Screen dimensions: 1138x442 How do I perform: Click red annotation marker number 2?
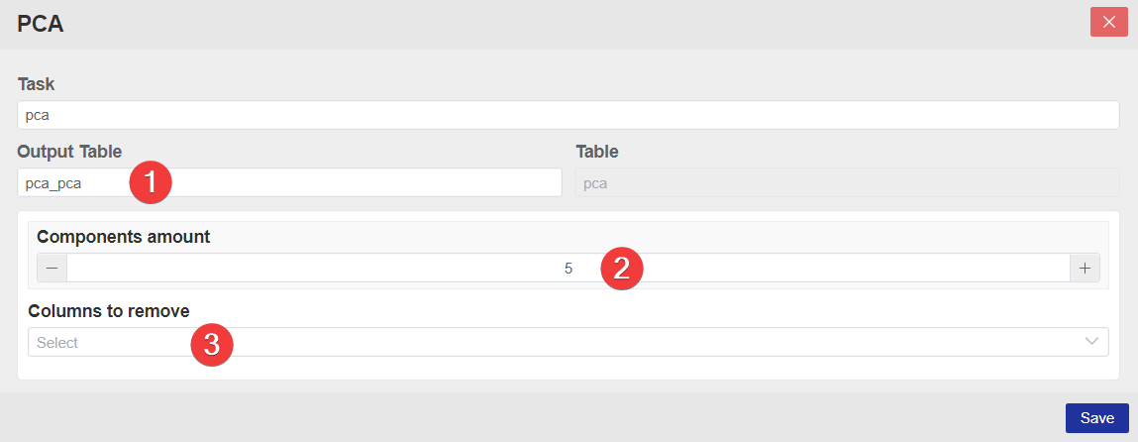point(622,269)
